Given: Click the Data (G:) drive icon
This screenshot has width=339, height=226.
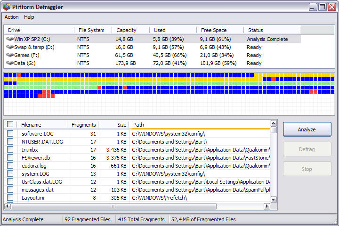Looking at the screenshot, I should coord(10,63).
